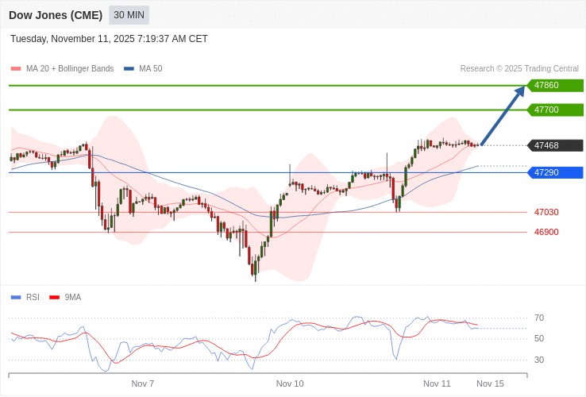Click the 47030 red support label
The height and width of the screenshot is (397, 586).
[546, 212]
